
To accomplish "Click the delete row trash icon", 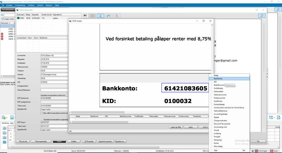I will pos(5,128).
